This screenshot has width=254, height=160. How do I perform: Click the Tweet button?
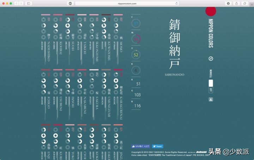tap(158, 146)
